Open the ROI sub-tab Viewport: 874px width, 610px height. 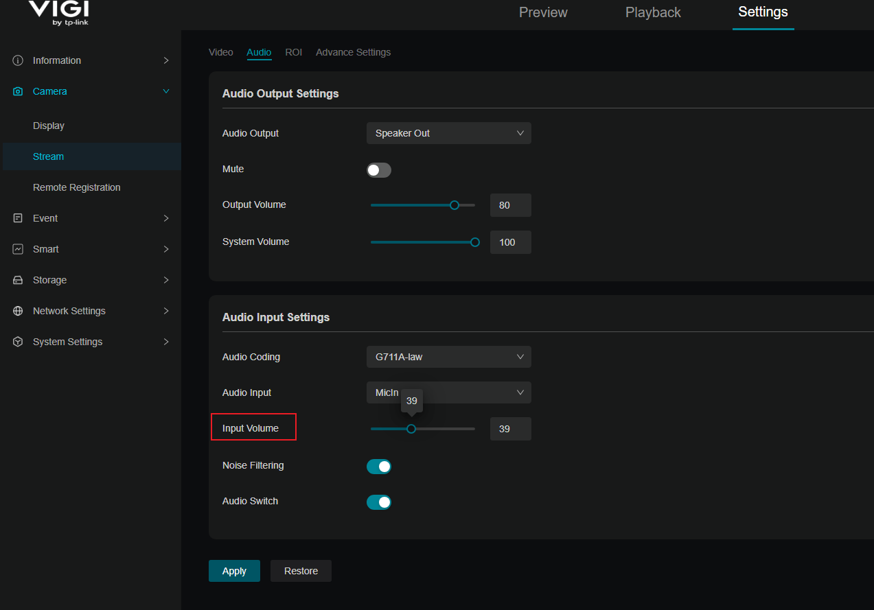coord(294,52)
